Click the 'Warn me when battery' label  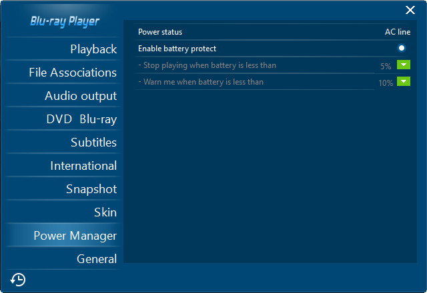tap(201, 82)
